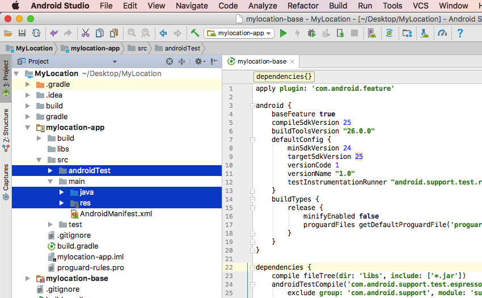Open the AVD Manager icon

pos(371,33)
